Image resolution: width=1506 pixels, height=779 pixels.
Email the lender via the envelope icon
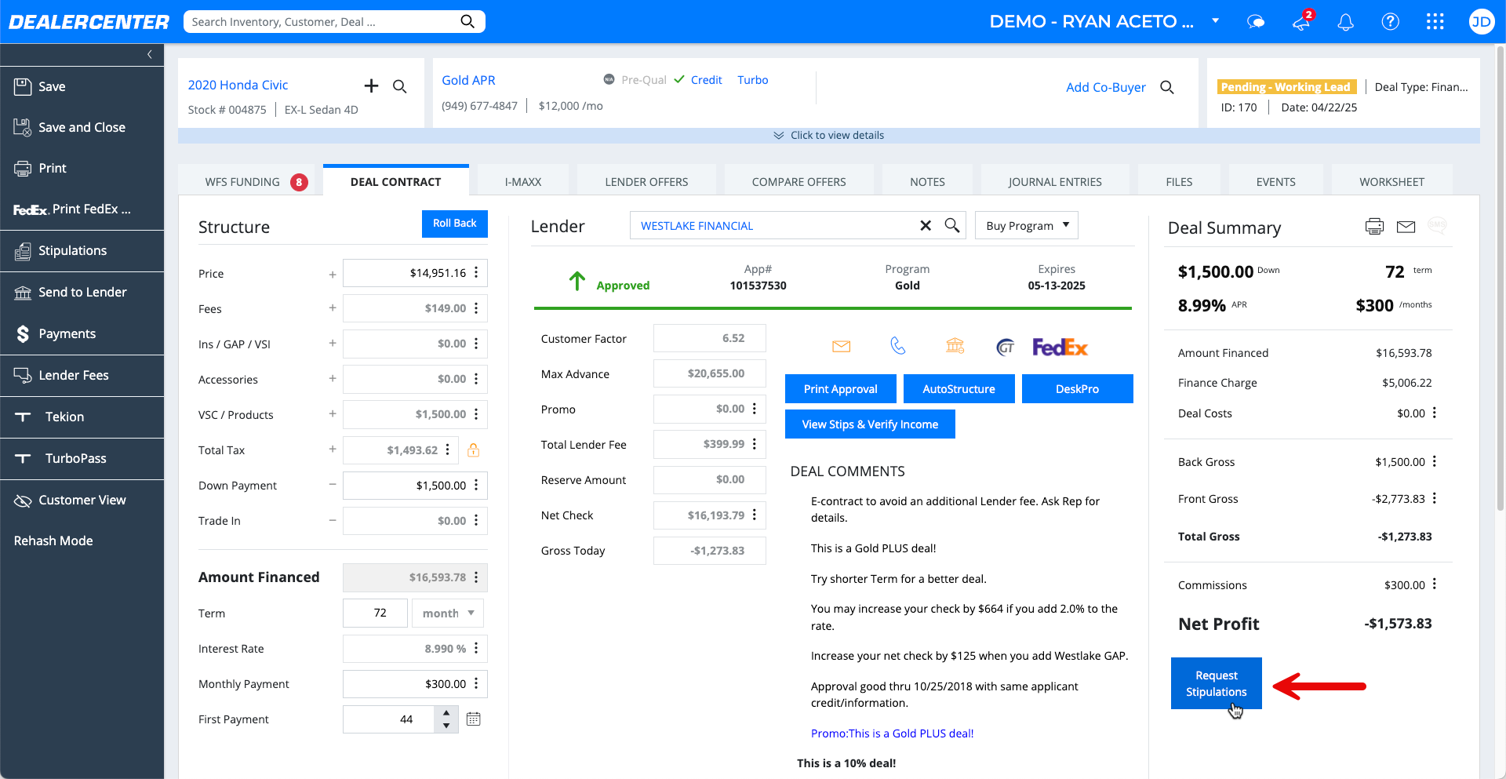[841, 346]
